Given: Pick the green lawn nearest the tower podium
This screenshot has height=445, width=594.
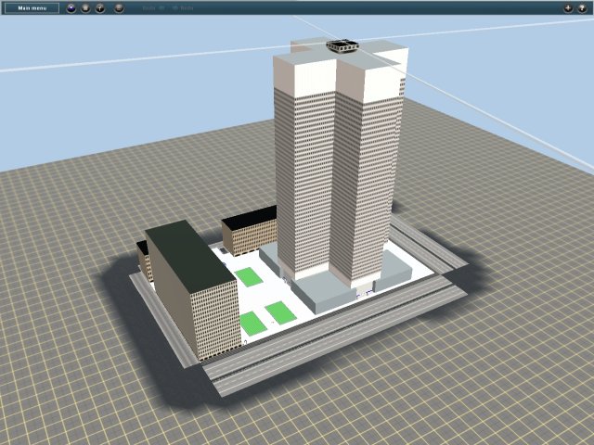Looking at the screenshot, I should pos(281,312).
